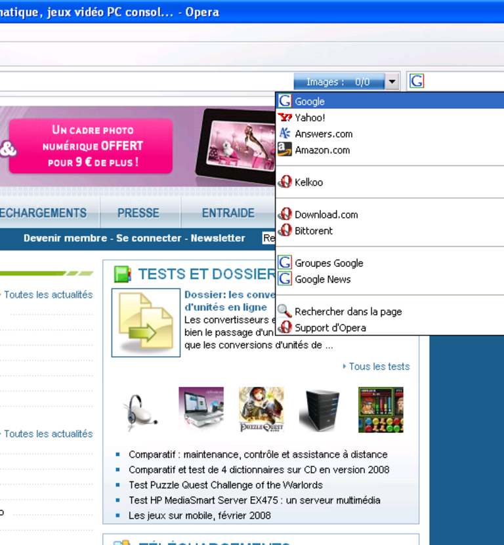Click the digital photo frame image
The height and width of the screenshot is (545, 504).
point(236,146)
